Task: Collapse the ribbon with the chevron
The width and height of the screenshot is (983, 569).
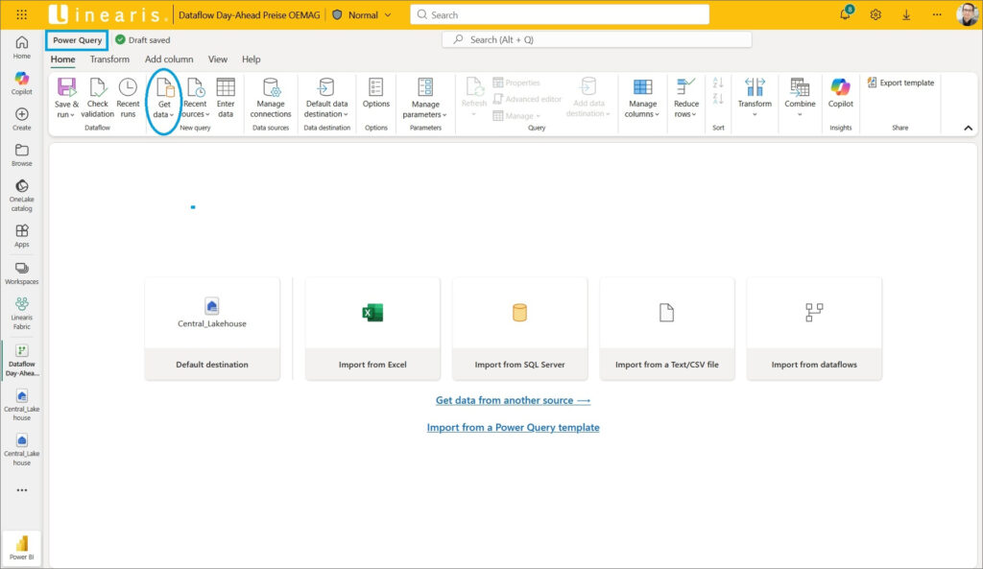Action: [968, 128]
